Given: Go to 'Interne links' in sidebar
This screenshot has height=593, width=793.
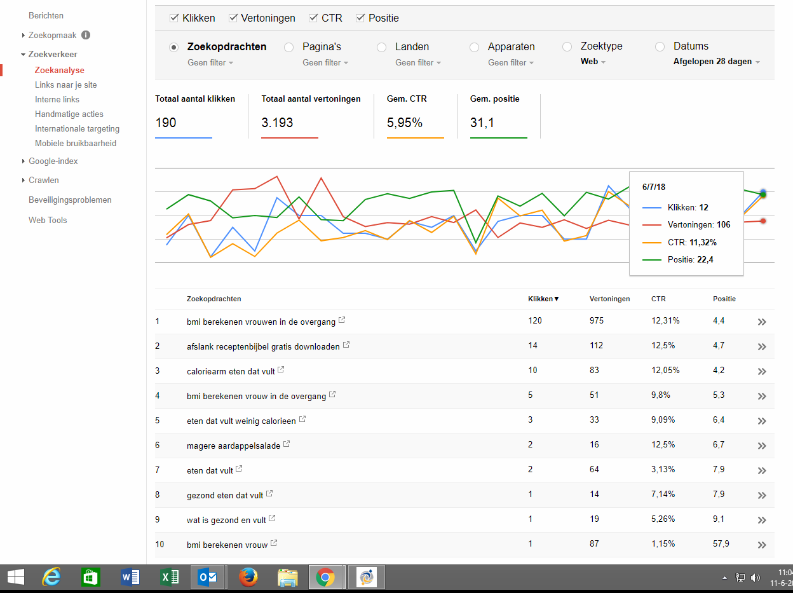Looking at the screenshot, I should click(57, 100).
